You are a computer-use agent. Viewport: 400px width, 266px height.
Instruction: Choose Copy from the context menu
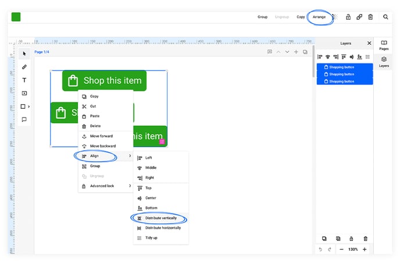(106, 96)
